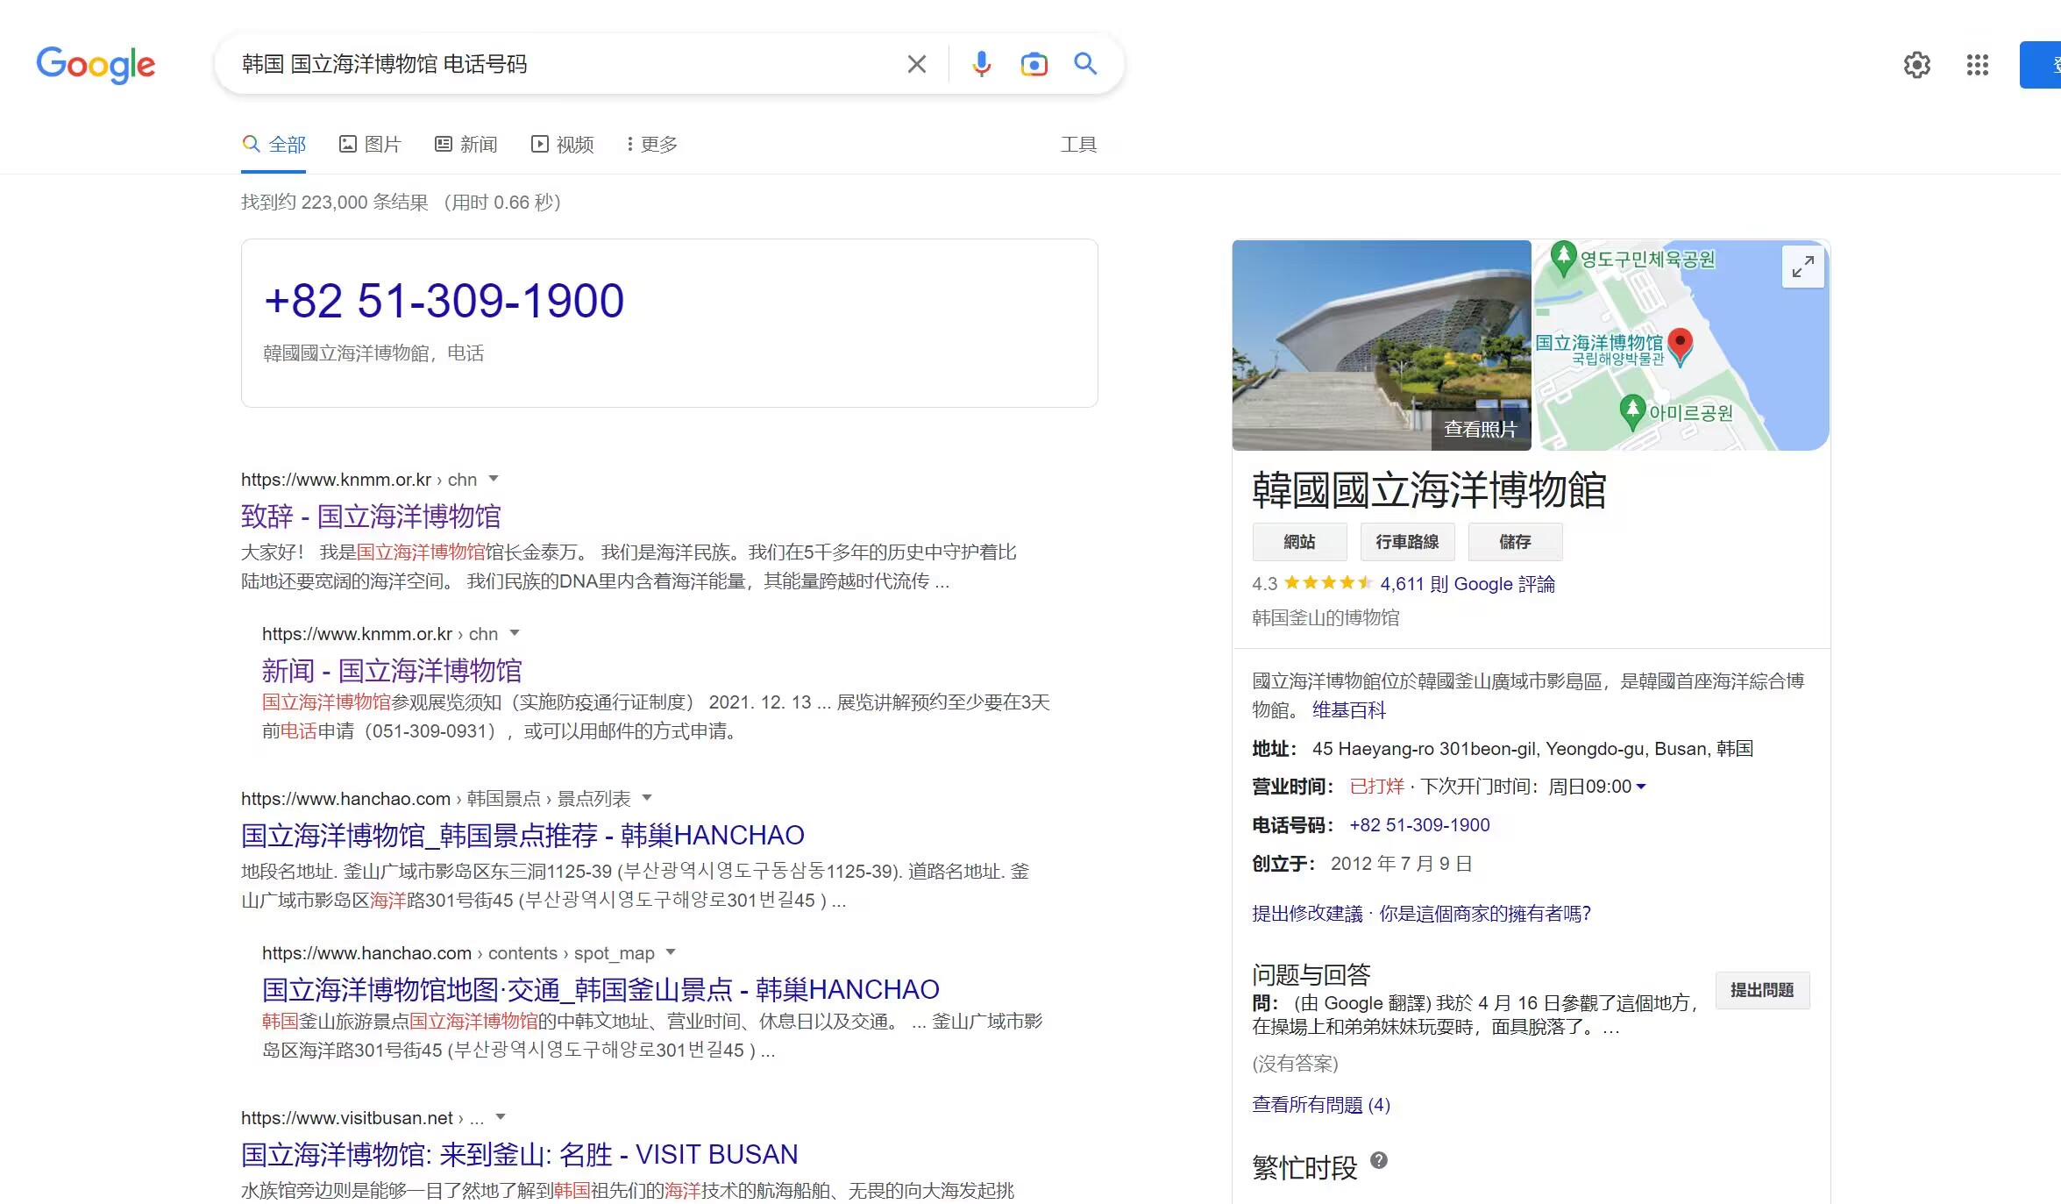This screenshot has height=1204, width=2061.
Task: Expand the dropdown arrow beside hanchao.com 景点列表
Action: (647, 798)
